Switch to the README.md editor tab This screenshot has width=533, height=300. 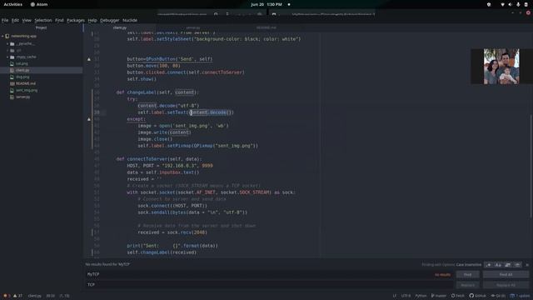click(x=266, y=27)
